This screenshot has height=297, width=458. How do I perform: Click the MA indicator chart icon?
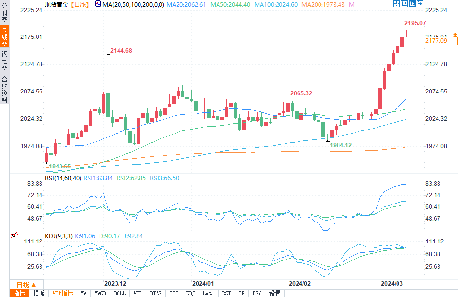98,4
